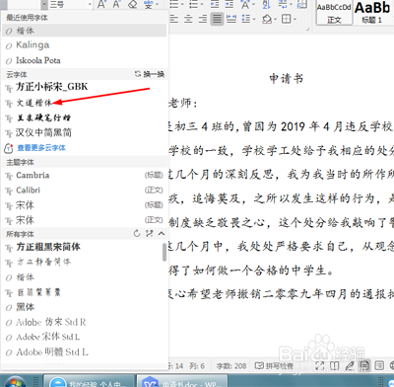This screenshot has height=387, width=394.
Task: Open the phonetic guide dropdown arrow
Action: (x=157, y=5)
